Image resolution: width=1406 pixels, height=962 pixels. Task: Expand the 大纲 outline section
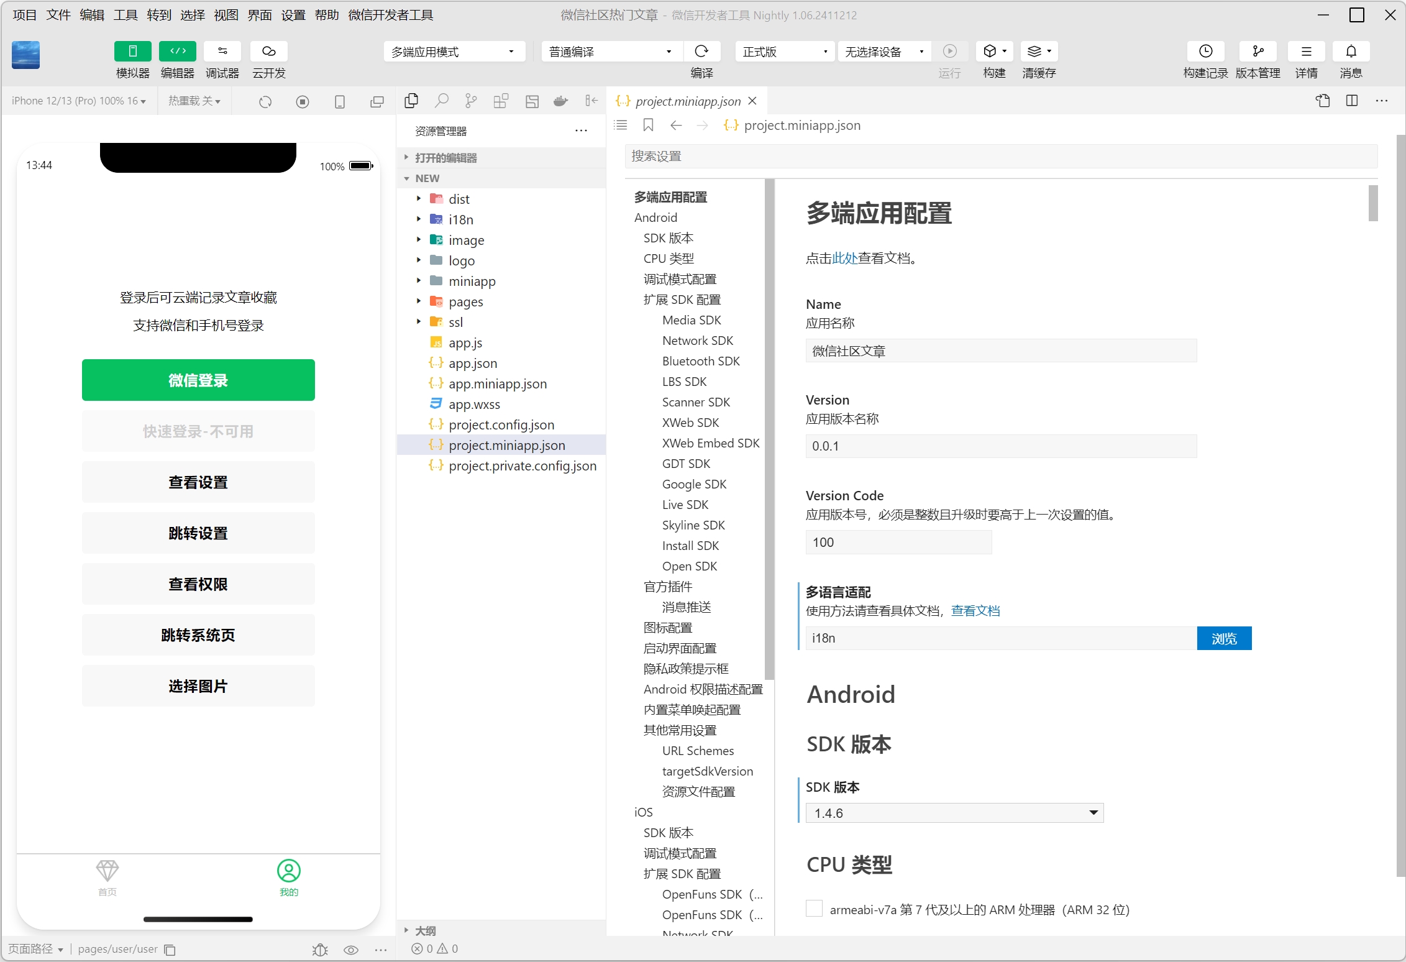click(501, 930)
